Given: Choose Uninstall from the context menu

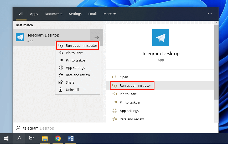Looking at the screenshot, I should coord(72,90).
